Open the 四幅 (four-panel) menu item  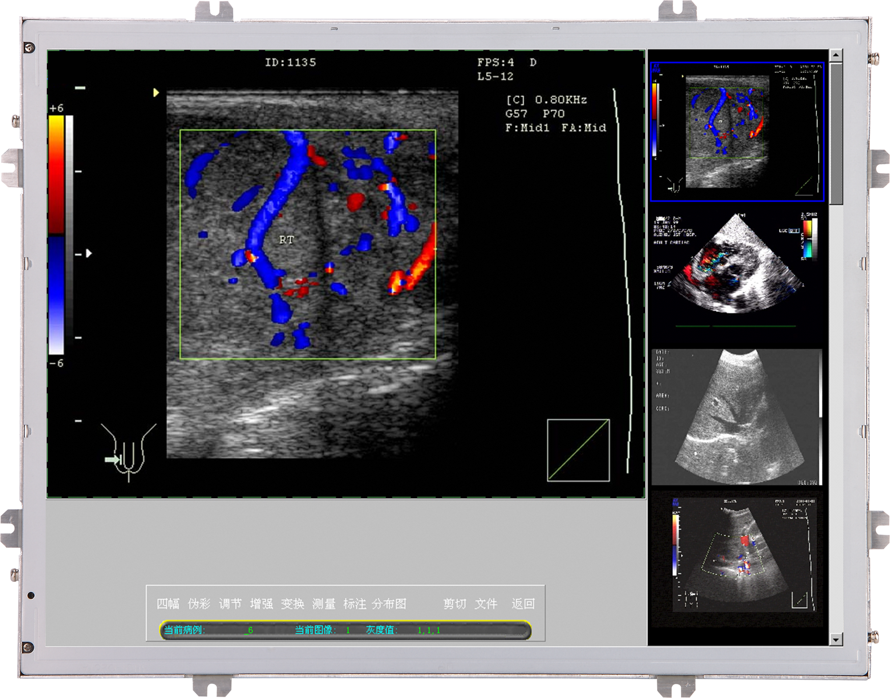[x=168, y=604]
